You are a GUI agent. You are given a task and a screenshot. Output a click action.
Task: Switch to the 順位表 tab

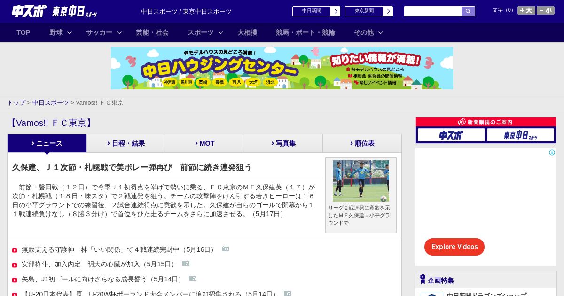point(362,143)
